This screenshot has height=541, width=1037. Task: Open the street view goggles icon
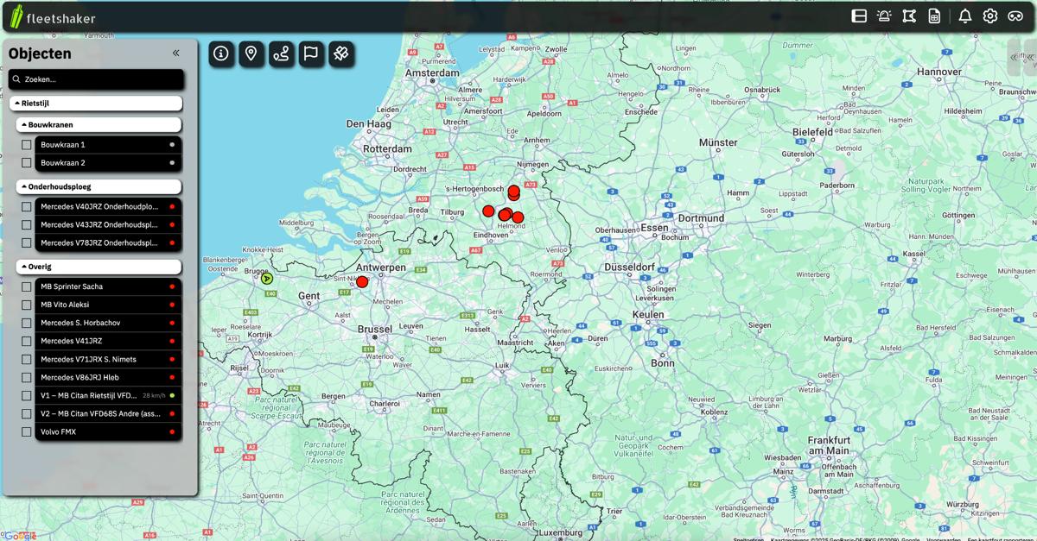pyautogui.click(x=1015, y=16)
